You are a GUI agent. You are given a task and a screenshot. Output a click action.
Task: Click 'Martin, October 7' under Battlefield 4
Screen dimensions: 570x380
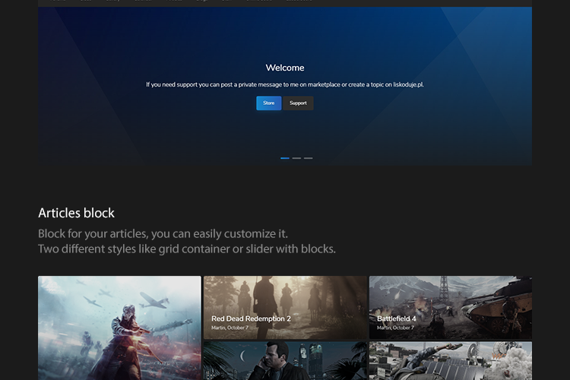395,328
